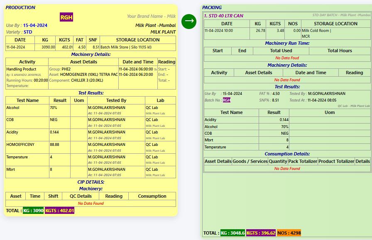Click the orange NOS : 4298 badge
Viewport: 372px width, 240px height.
289,233
